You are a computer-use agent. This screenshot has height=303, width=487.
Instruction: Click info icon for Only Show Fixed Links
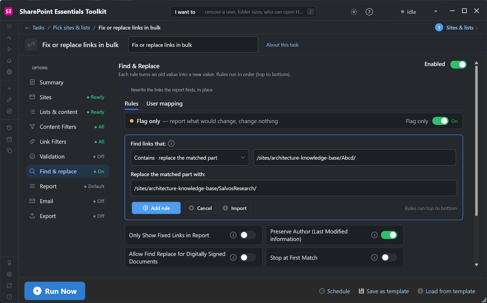233,235
